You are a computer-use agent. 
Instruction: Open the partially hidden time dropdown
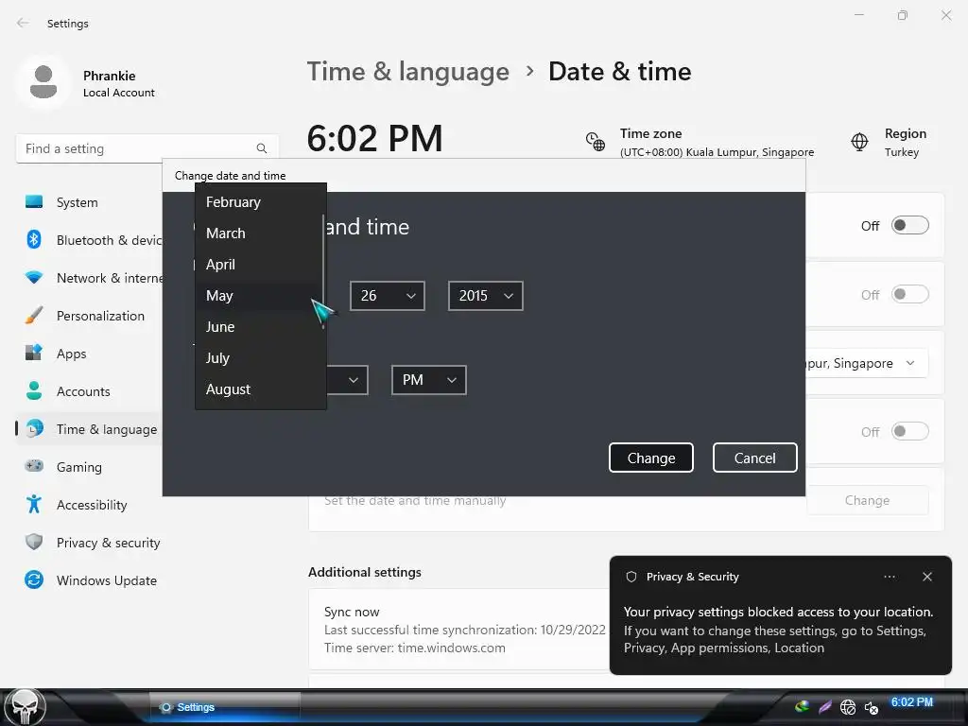tap(348, 380)
